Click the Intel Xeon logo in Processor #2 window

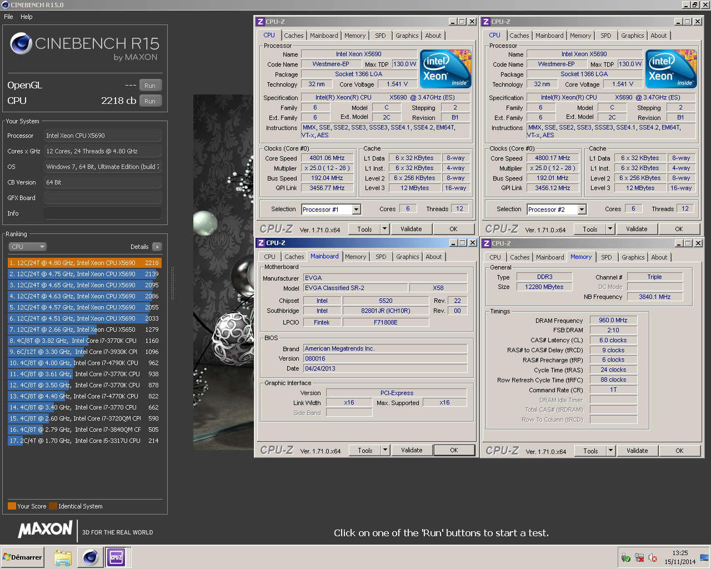click(672, 68)
